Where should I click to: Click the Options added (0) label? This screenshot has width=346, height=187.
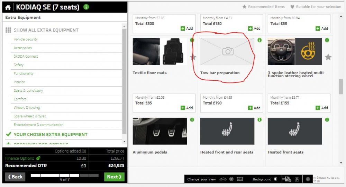pyautogui.click(x=70, y=151)
